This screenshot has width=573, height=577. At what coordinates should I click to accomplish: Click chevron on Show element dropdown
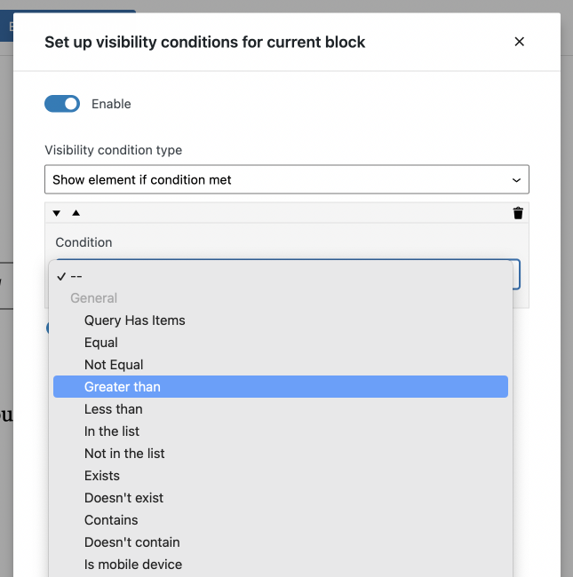(516, 180)
